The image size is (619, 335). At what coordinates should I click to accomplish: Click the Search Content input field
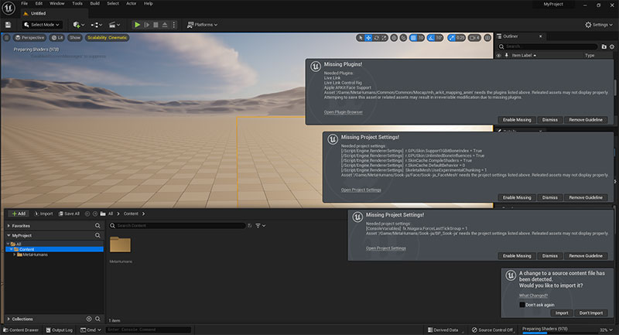pos(177,226)
